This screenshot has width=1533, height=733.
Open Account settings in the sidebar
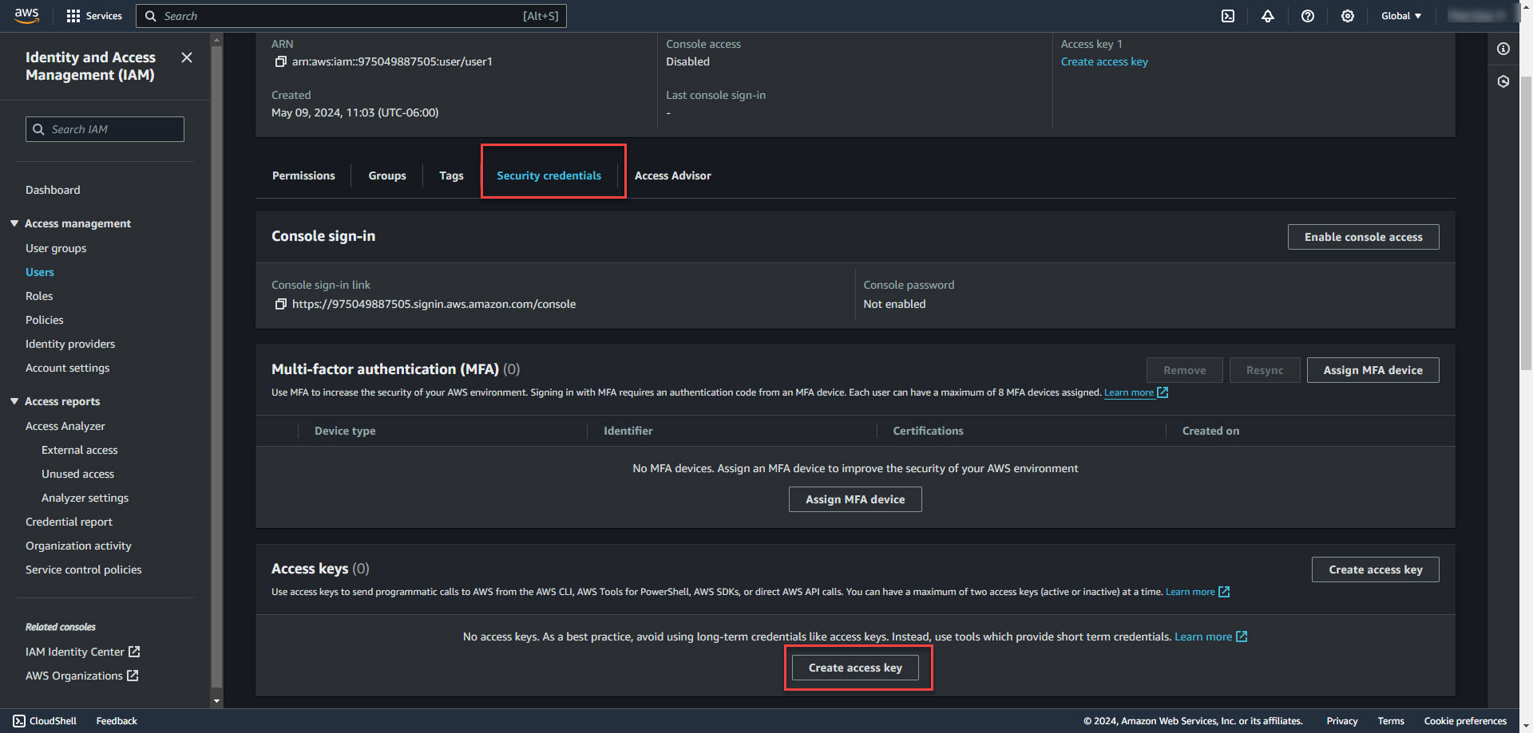click(x=67, y=368)
